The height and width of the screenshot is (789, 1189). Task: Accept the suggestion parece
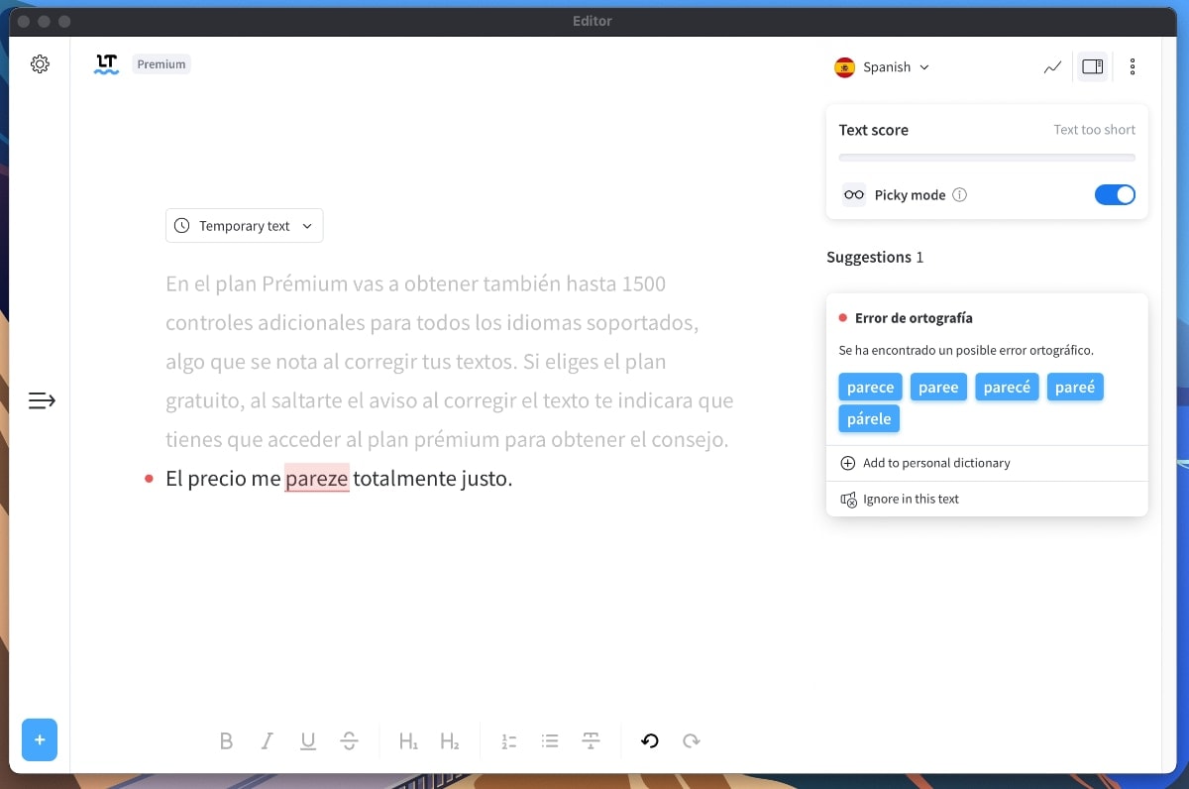(870, 387)
